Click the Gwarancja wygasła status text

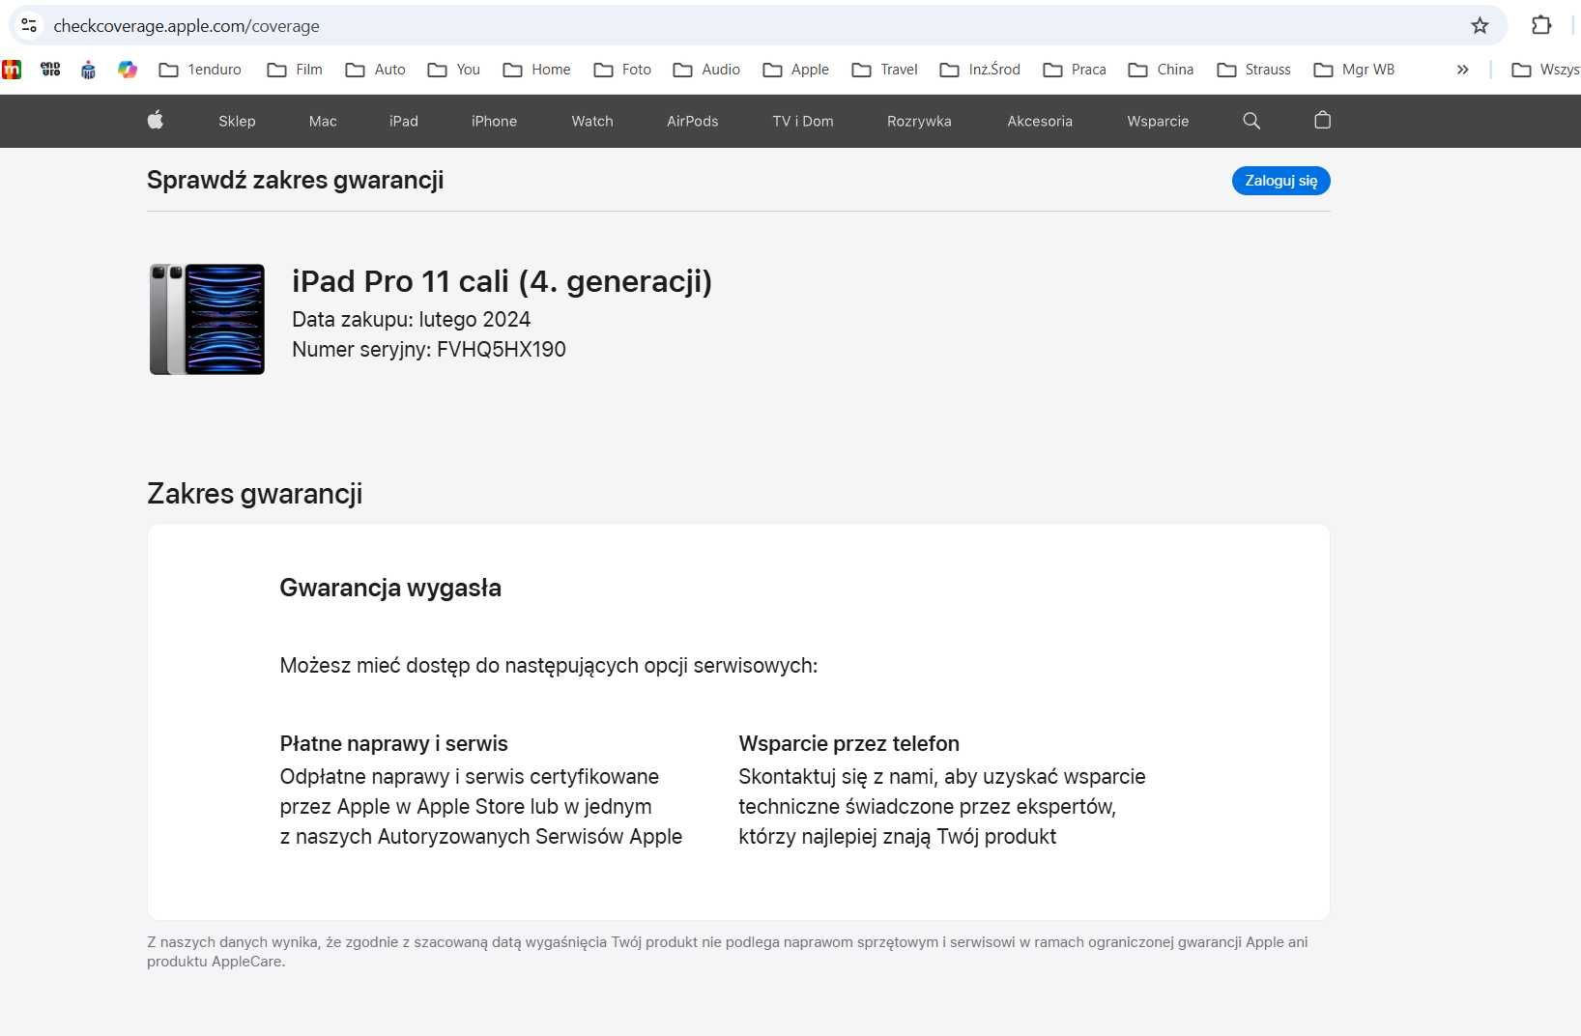[390, 588]
